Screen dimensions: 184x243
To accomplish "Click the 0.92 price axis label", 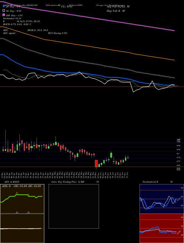I will 178,149.
